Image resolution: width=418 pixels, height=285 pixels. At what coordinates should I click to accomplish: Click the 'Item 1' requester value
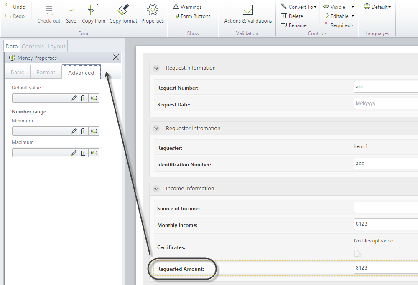[361, 146]
